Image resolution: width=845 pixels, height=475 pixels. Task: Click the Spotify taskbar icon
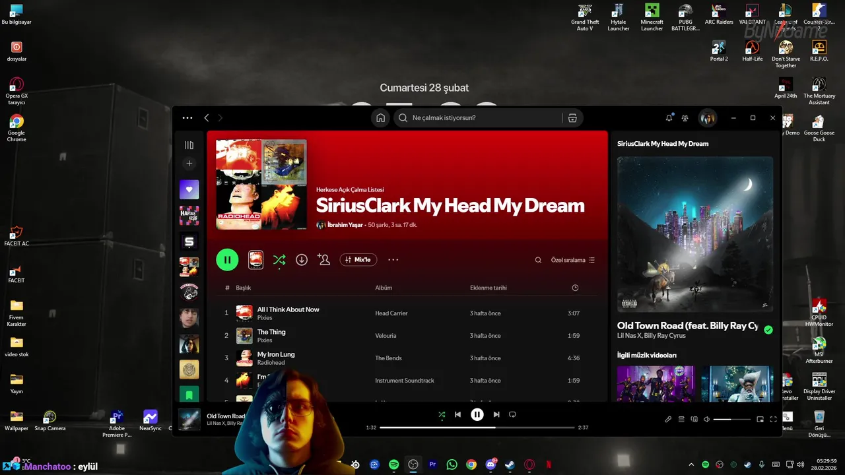pyautogui.click(x=393, y=464)
